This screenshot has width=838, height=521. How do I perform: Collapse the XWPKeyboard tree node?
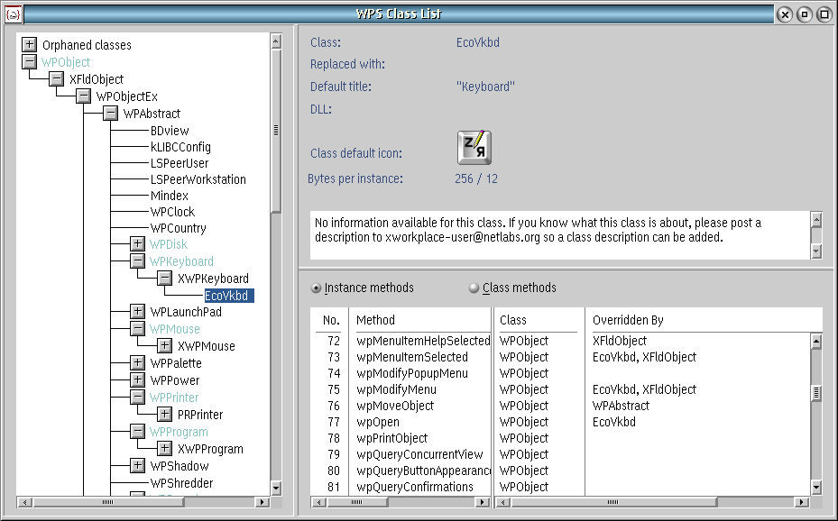164,279
